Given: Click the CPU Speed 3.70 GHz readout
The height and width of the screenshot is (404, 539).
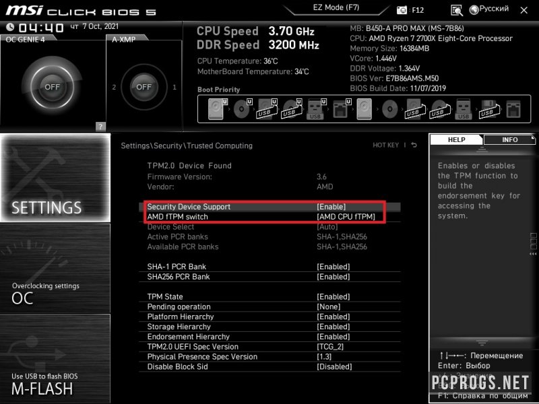Looking at the screenshot, I should click(255, 31).
